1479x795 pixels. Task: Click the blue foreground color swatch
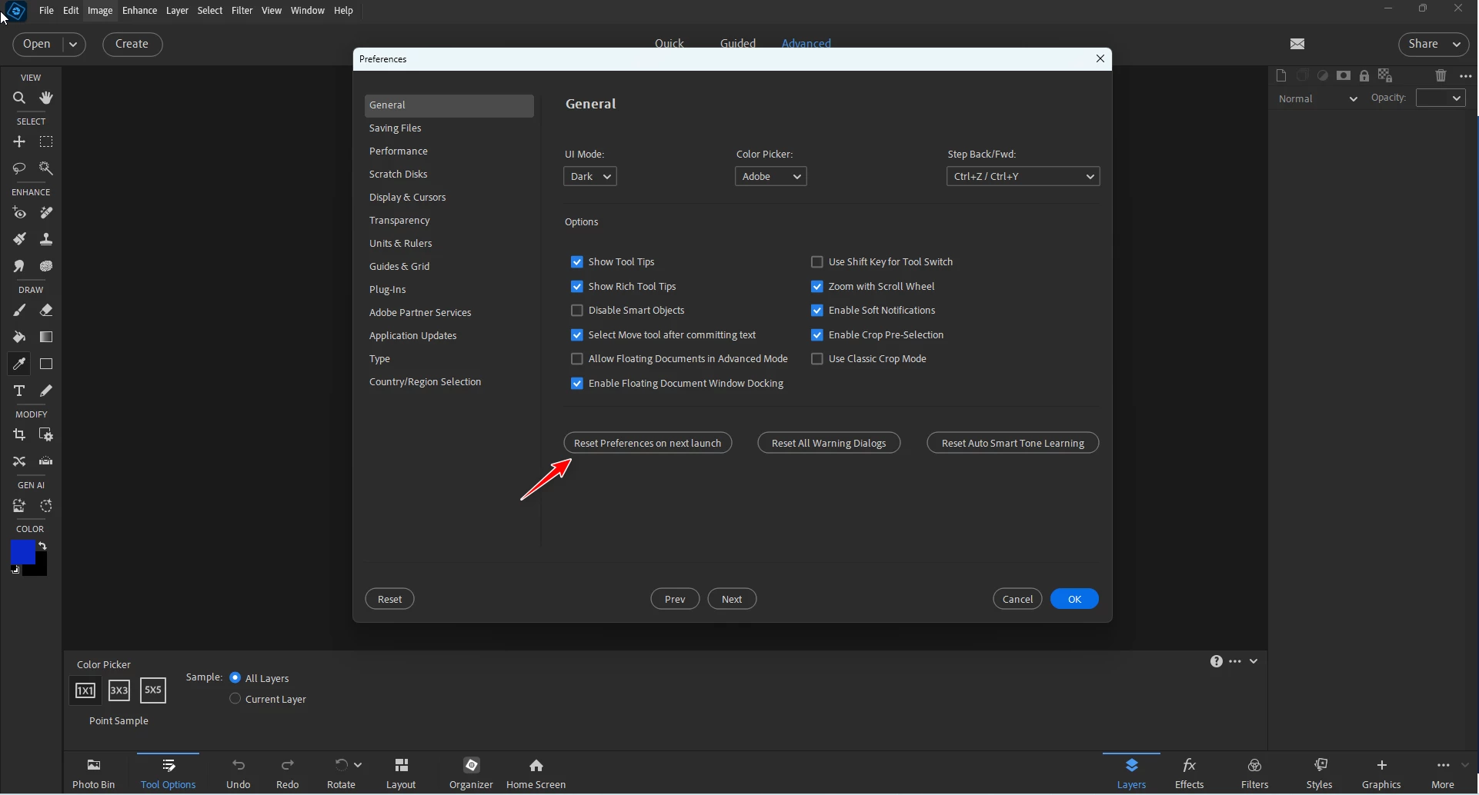pyautogui.click(x=22, y=551)
